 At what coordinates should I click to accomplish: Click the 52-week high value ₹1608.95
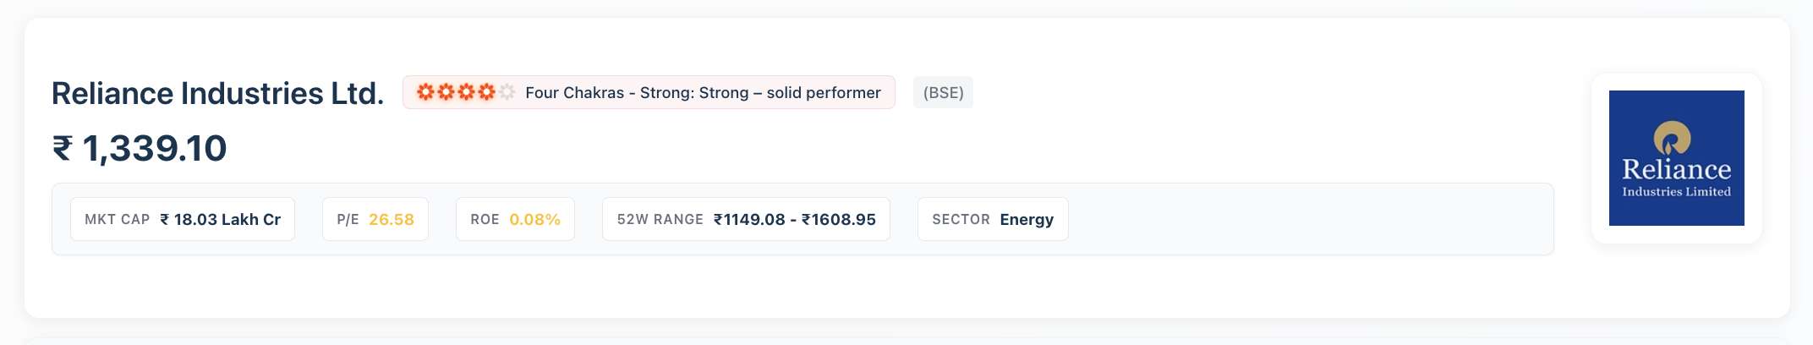[839, 219]
